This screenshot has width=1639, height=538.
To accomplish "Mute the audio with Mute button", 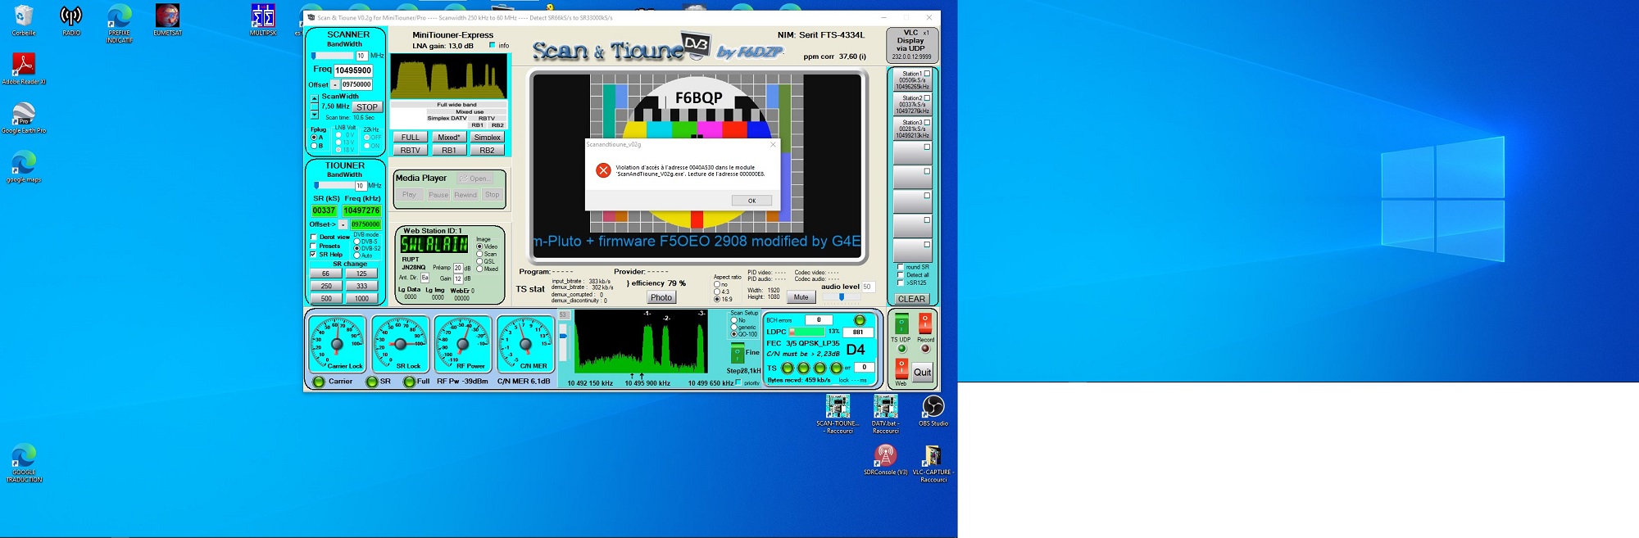I will pos(801,297).
